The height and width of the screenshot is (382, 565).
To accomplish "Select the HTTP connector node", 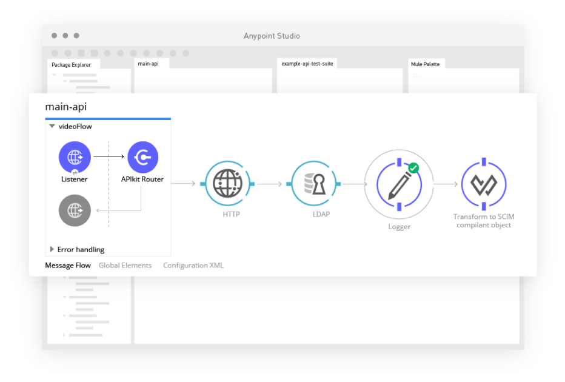I will [x=228, y=184].
